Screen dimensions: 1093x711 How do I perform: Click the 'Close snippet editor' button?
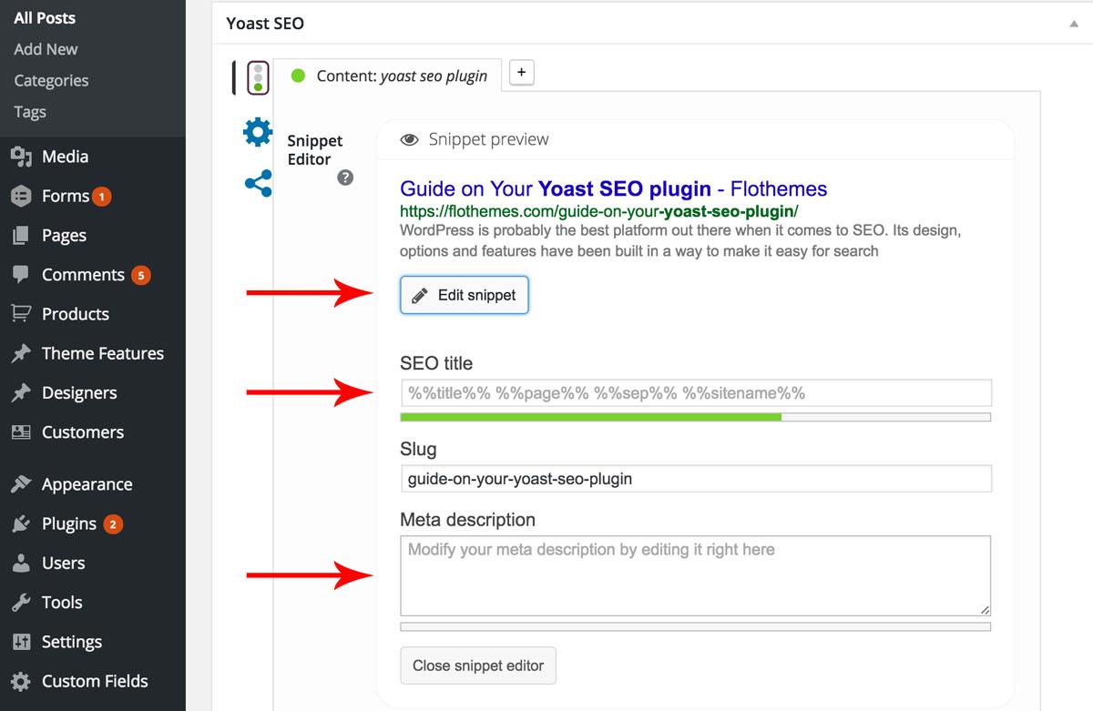pyautogui.click(x=477, y=665)
